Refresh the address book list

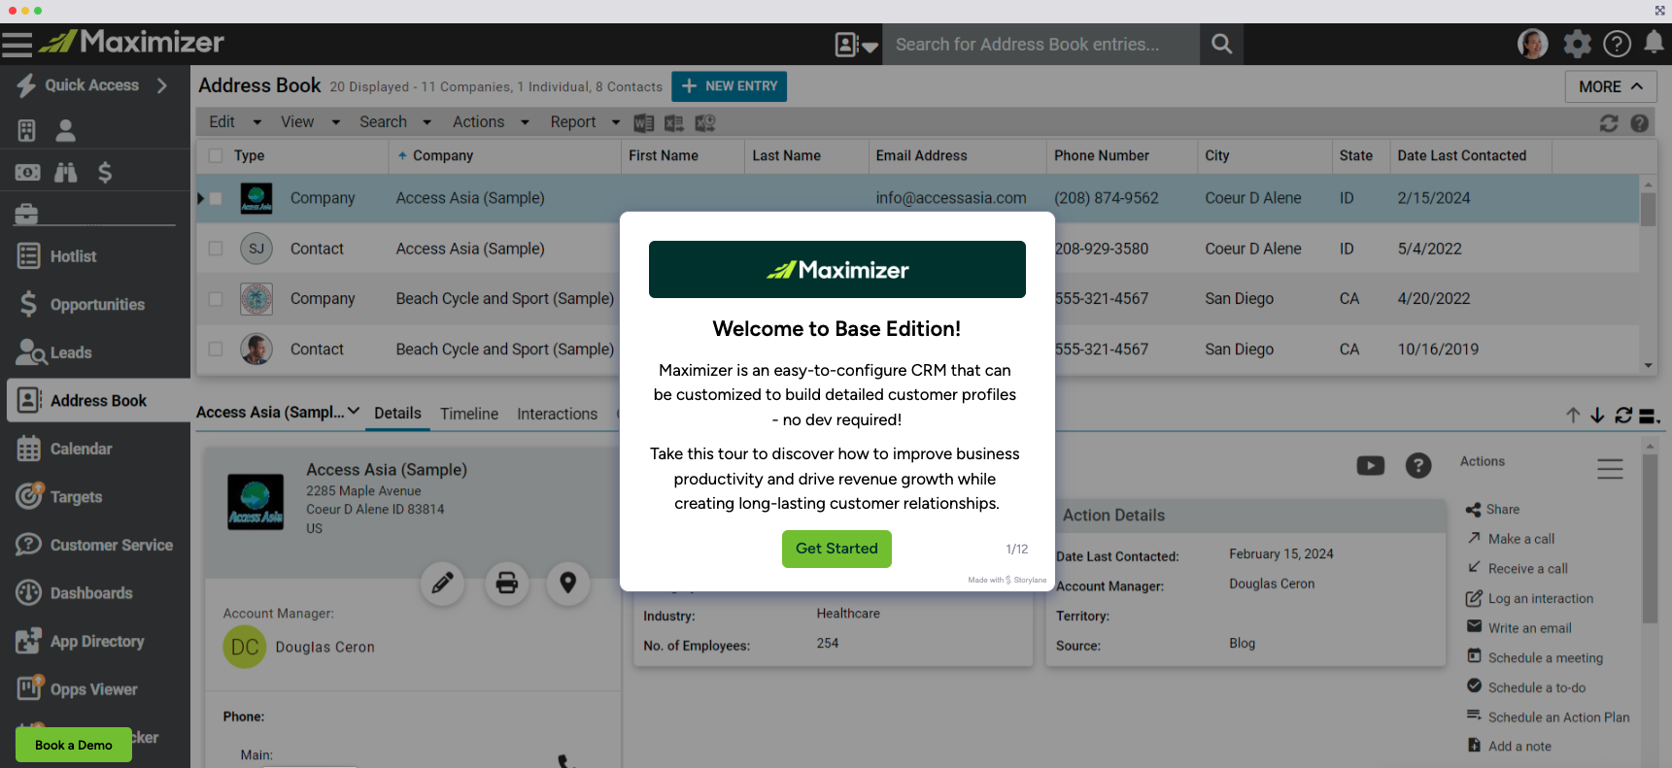click(1609, 123)
